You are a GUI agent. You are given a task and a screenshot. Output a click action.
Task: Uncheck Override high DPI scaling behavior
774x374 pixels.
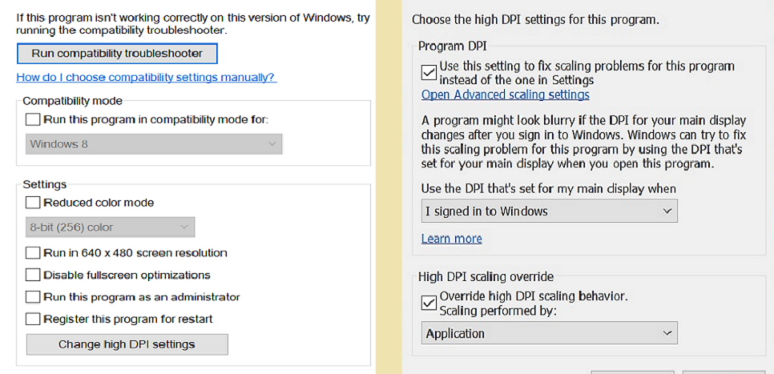click(x=429, y=303)
